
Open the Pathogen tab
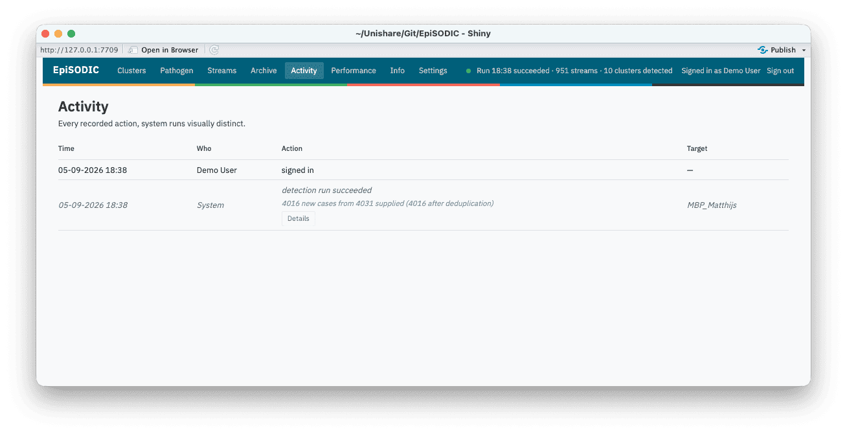177,71
